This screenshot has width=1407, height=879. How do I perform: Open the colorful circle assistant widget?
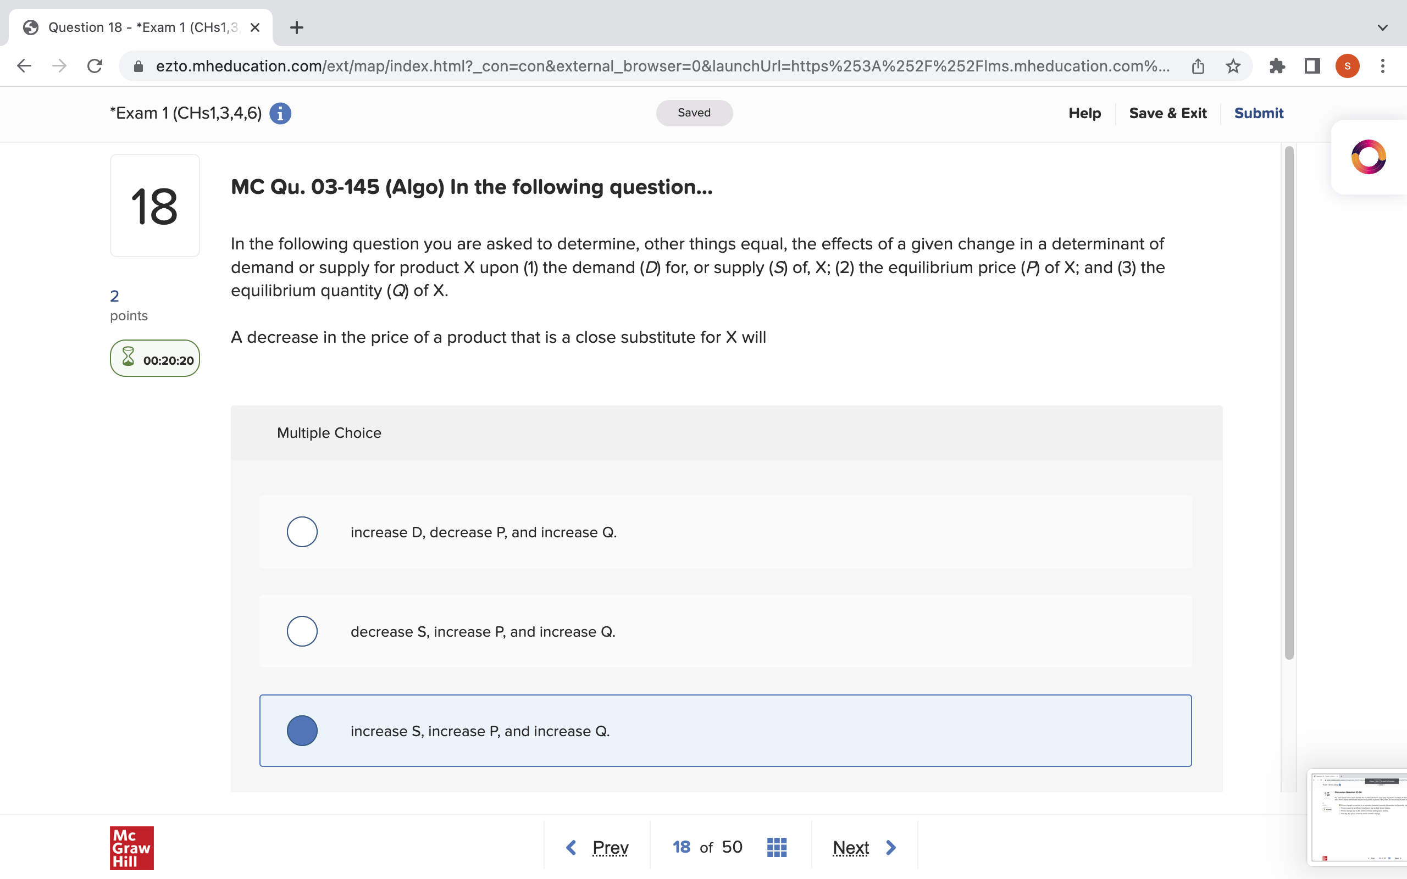(1368, 157)
